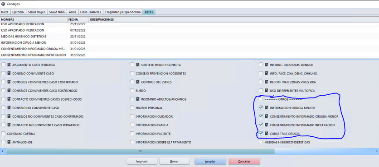
Task: Click document icon beside USO DE REPELENTES VIA TOPICA
Action: click(267, 90)
